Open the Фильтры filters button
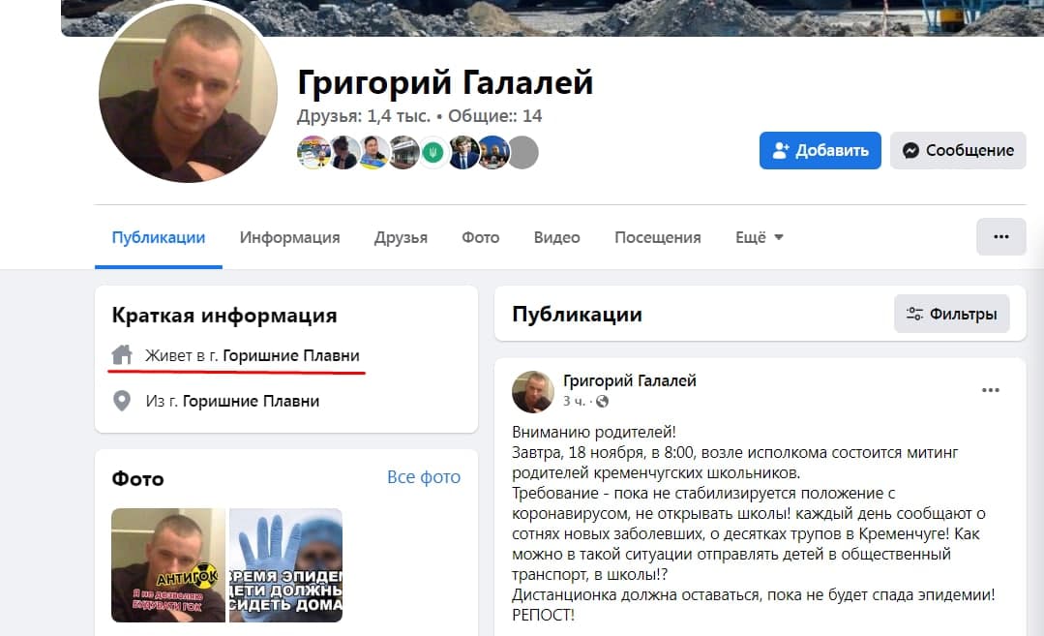This screenshot has height=636, width=1044. tap(951, 314)
